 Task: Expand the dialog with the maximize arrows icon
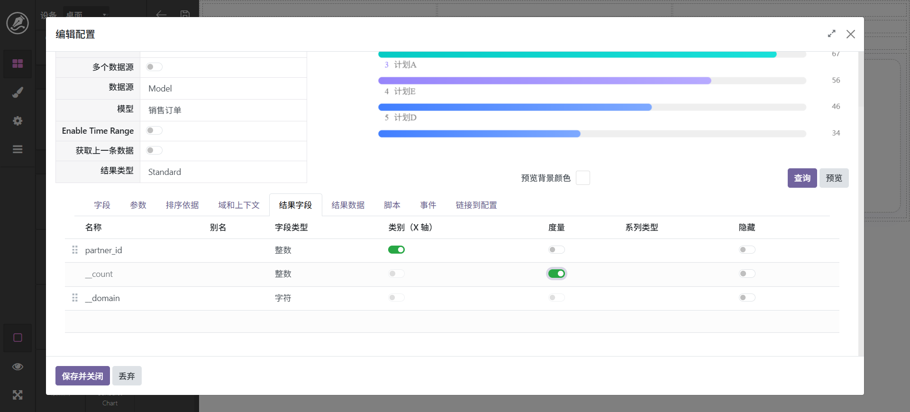click(x=831, y=34)
